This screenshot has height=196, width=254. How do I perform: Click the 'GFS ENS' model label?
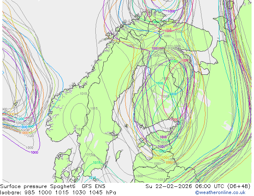pyautogui.click(x=93, y=186)
